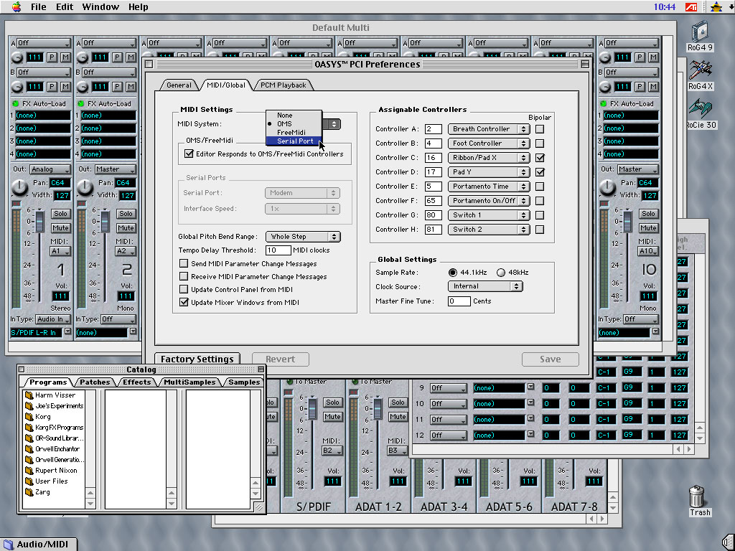Click the channel 1 volume fader

(x=40, y=221)
